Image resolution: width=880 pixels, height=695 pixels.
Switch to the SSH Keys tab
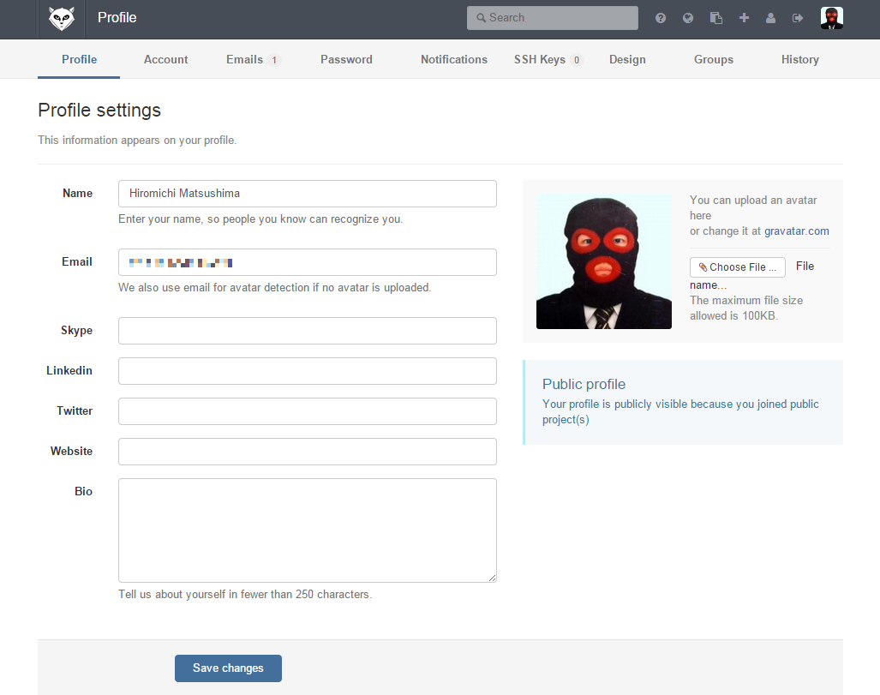pos(548,59)
